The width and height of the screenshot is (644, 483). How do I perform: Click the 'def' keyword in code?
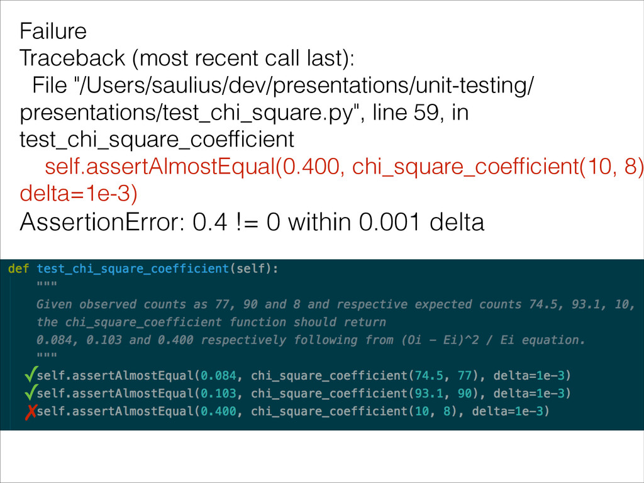(x=18, y=269)
